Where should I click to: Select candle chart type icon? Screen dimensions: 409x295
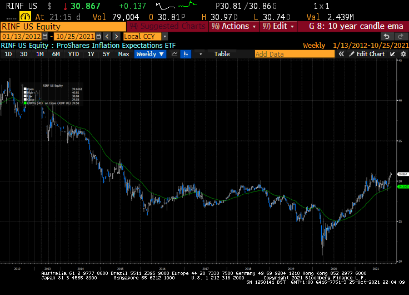pos(186,54)
